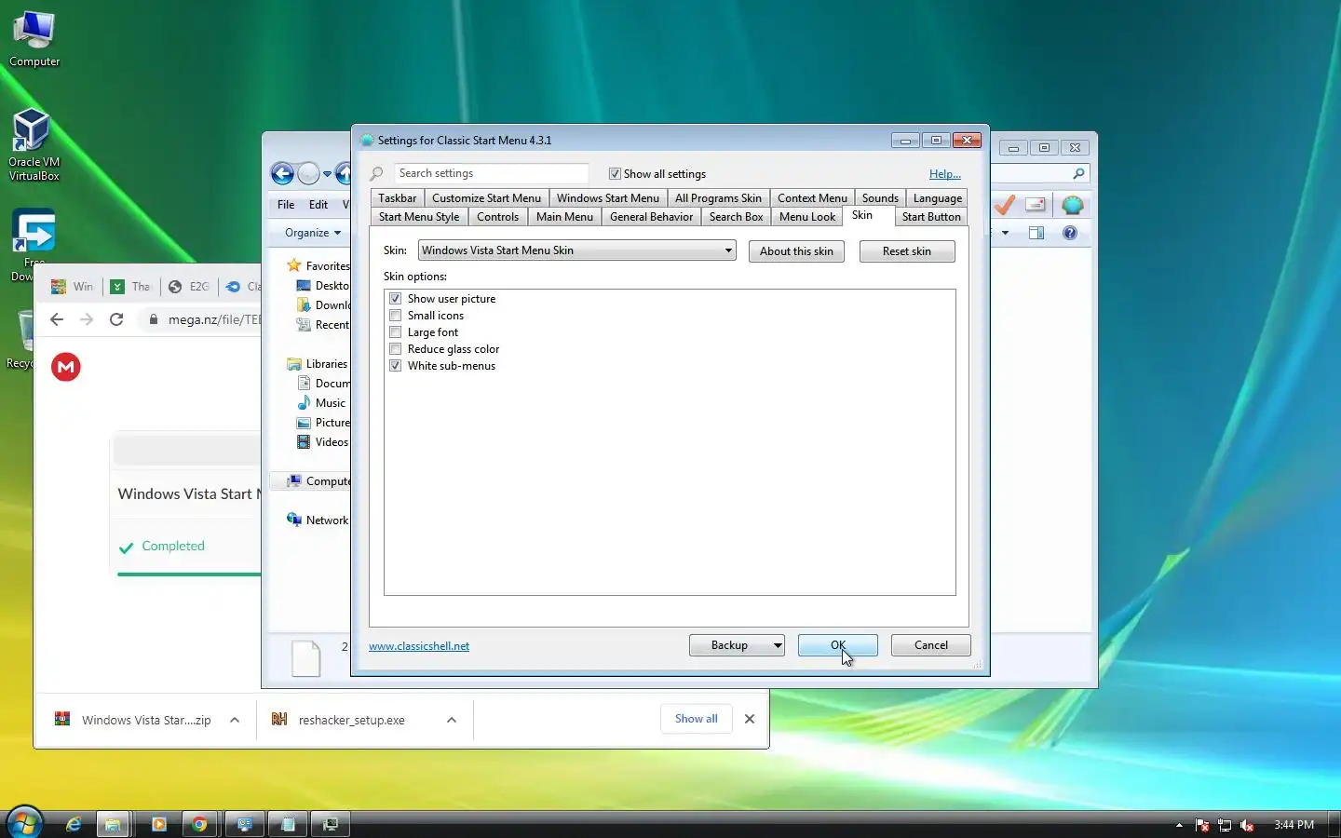Switch to the Language tab
This screenshot has width=1341, height=838.
937,198
